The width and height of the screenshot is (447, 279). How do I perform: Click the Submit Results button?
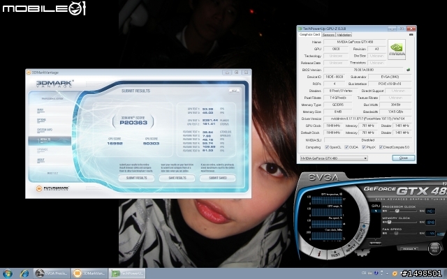[137, 178]
